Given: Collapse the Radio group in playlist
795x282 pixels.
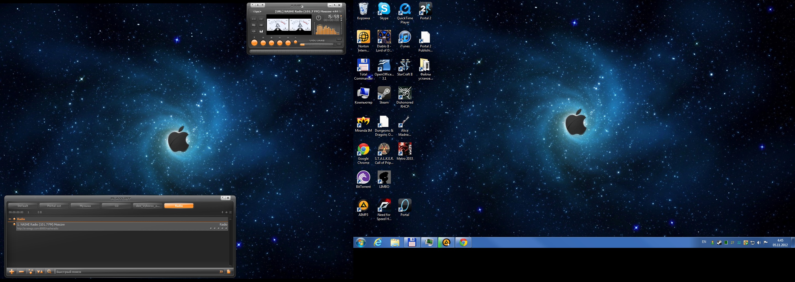Looking at the screenshot, I should pos(10,219).
